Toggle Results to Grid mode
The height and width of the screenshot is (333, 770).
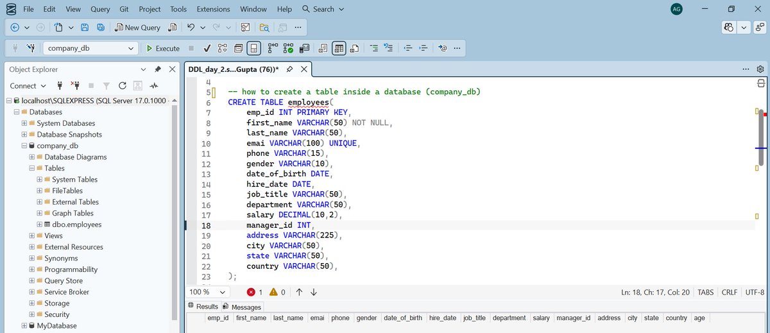click(x=339, y=48)
